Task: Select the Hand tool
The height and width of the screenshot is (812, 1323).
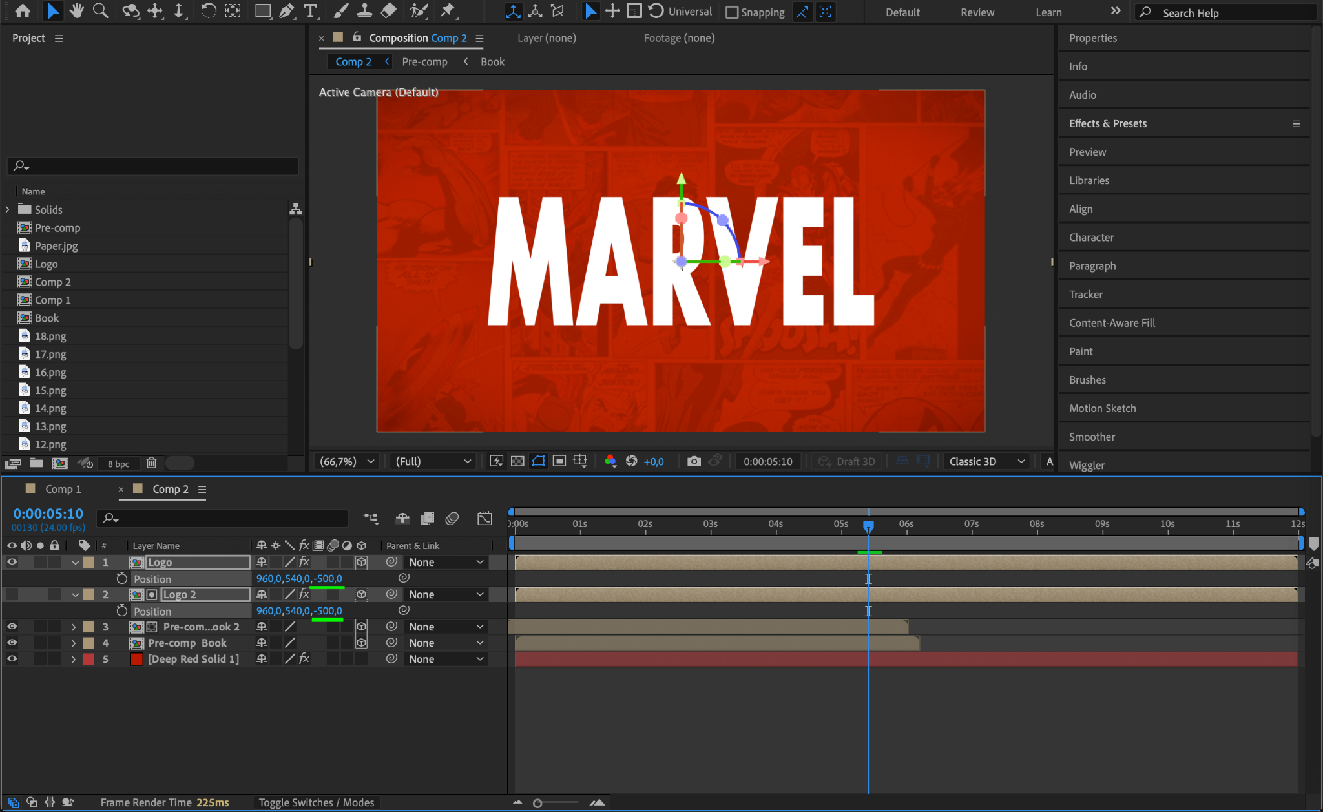Action: 76,11
